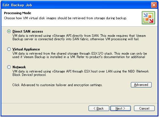This screenshot has height=117, width=159.
Task: Click the Processing Mode arrows icon in header
Action: pyautogui.click(x=148, y=18)
